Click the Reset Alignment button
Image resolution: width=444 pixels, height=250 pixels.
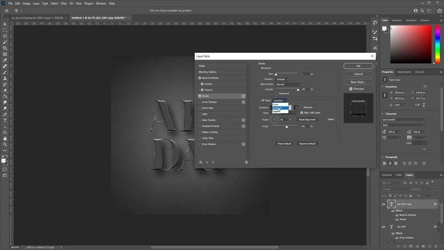307,119
